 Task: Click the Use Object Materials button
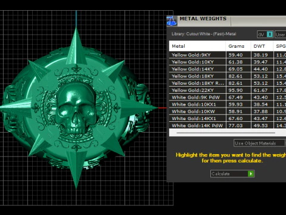(259, 143)
